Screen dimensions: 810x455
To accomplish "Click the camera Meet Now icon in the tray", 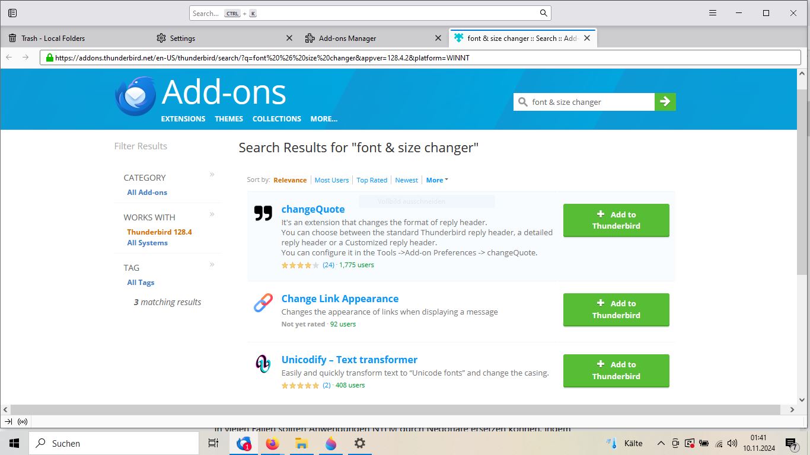I will coord(675,443).
